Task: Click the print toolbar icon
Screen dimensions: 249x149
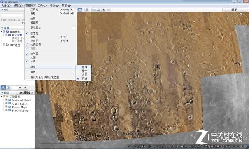Action: (98, 10)
